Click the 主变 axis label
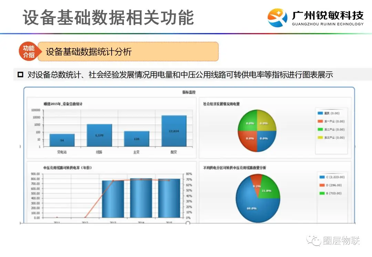This screenshot has width=372, height=257. (x=136, y=152)
